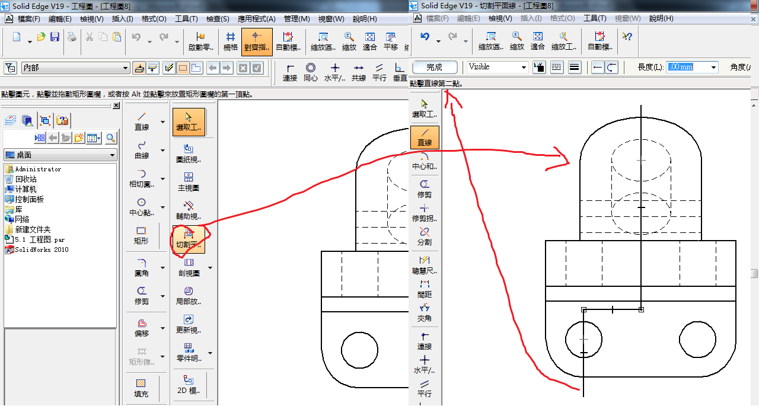
Task: Open the 管理(M) menu
Action: [296, 18]
